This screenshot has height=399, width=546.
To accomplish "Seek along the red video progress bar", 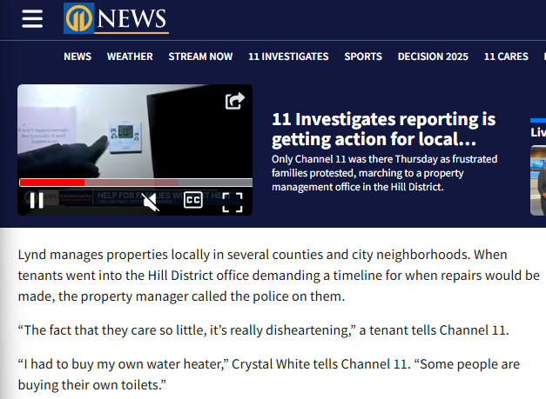I will click(x=136, y=183).
